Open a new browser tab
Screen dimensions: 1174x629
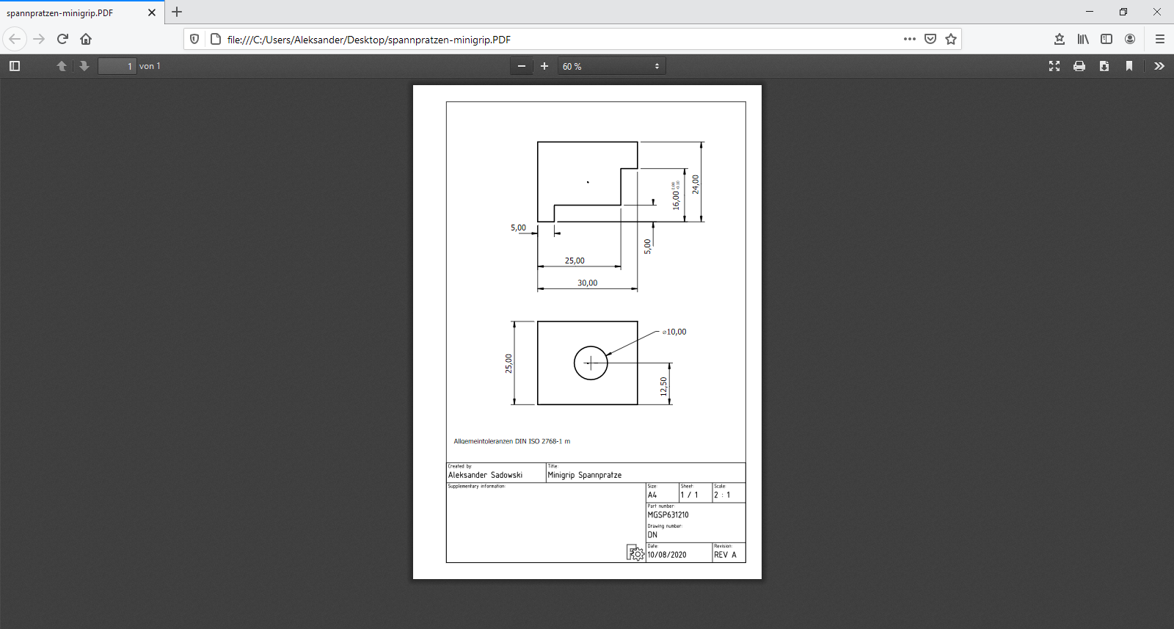(x=177, y=12)
